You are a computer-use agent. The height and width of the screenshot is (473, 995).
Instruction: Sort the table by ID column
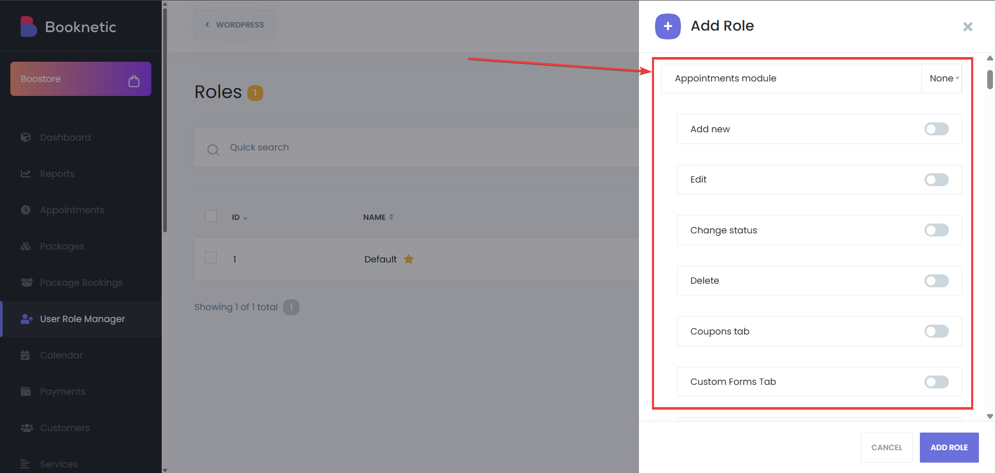pos(240,217)
